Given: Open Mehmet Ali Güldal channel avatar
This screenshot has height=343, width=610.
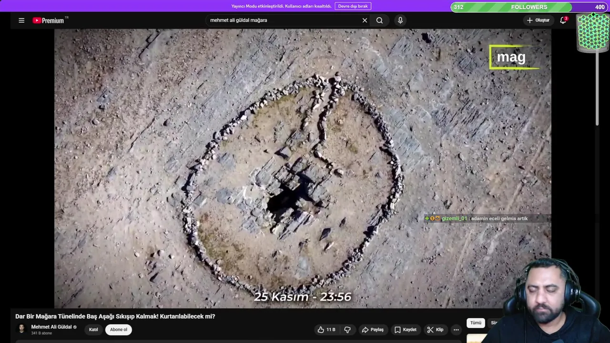Looking at the screenshot, I should coord(21,329).
